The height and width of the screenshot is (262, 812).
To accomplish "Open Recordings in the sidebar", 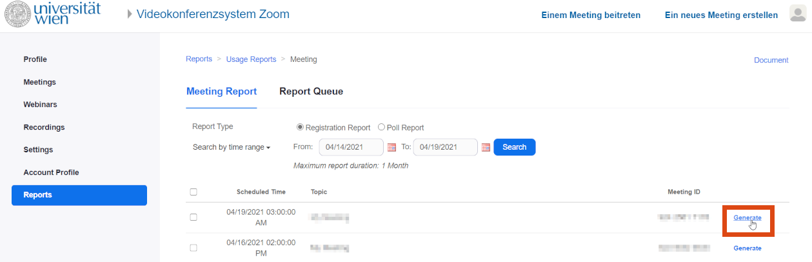I will point(44,127).
